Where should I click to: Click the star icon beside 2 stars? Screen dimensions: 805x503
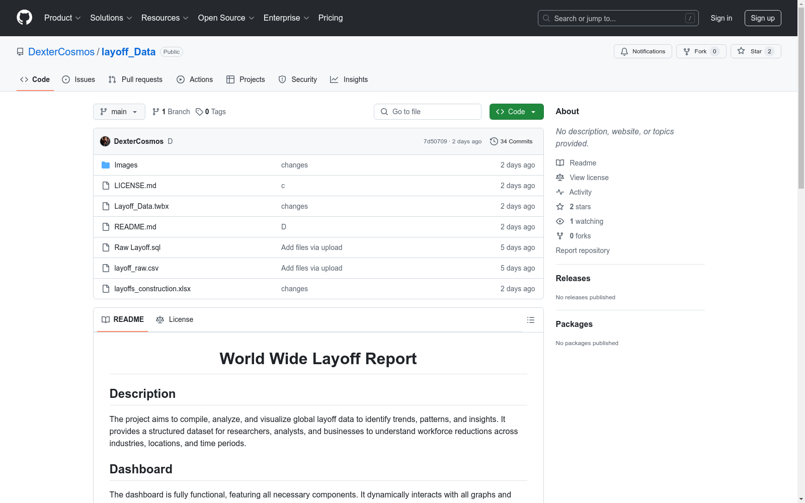click(x=560, y=207)
